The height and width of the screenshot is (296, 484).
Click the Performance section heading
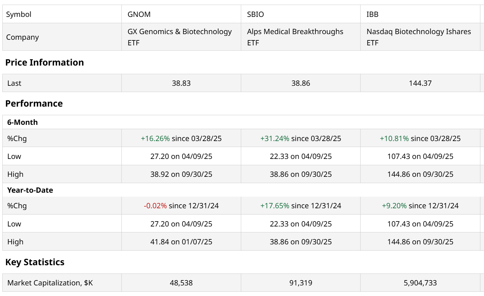(x=34, y=104)
